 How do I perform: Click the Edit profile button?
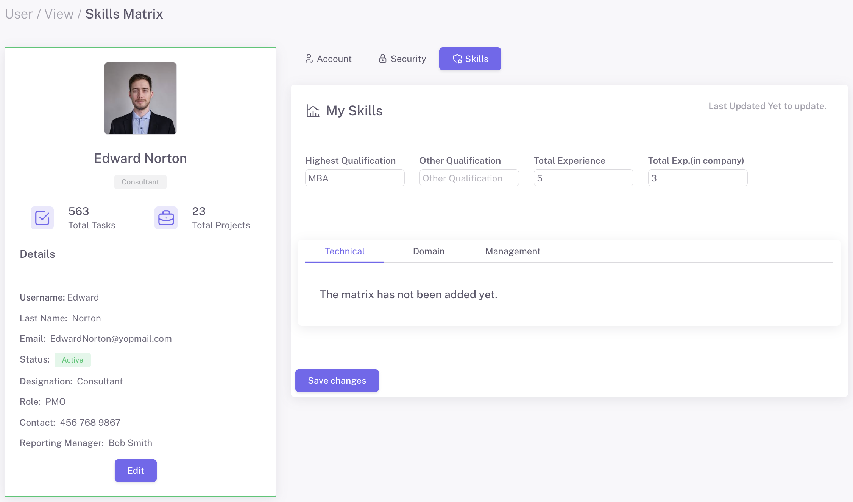136,470
